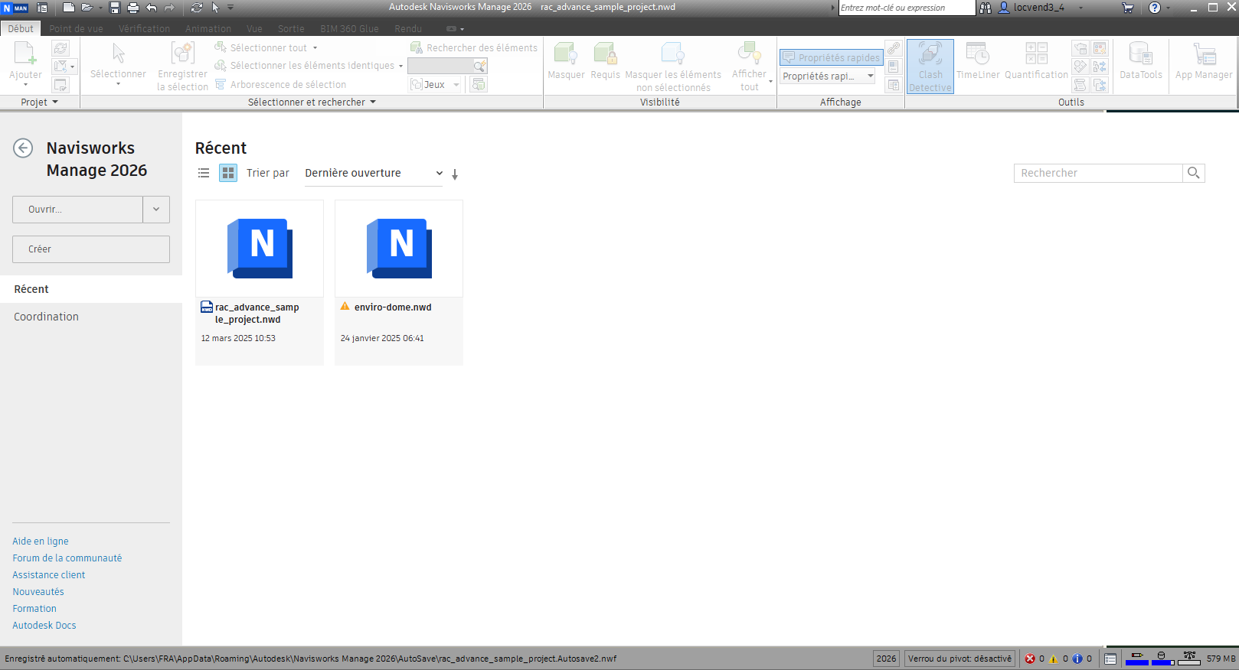Select the Coordination sidebar item
This screenshot has height=670, width=1239.
point(91,317)
